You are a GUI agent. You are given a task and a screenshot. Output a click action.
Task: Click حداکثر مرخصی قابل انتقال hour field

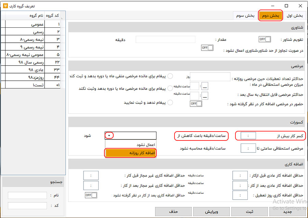click(x=194, y=96)
